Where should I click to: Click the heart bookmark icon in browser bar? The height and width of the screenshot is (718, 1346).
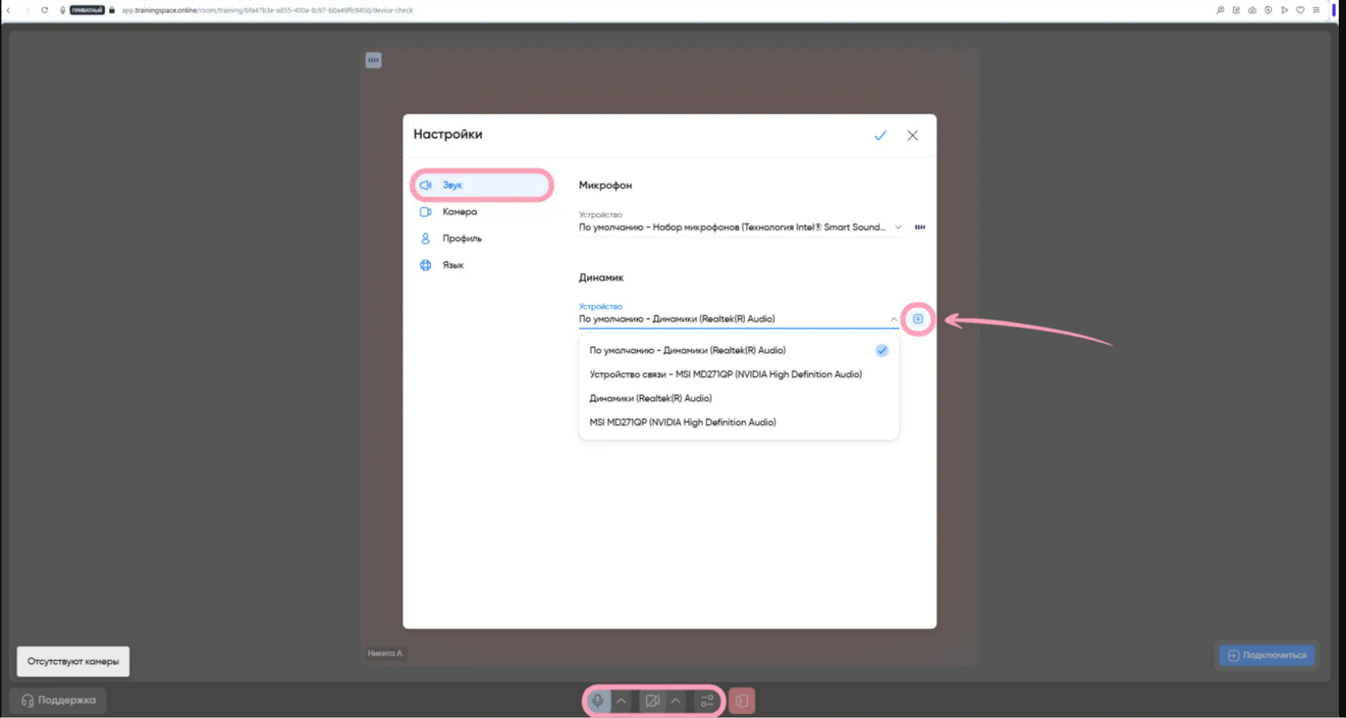click(x=1300, y=10)
